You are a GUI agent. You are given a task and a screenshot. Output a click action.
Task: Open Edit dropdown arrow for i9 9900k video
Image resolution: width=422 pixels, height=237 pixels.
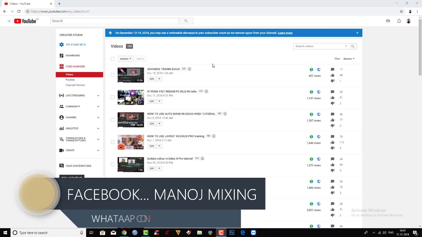pyautogui.click(x=159, y=101)
